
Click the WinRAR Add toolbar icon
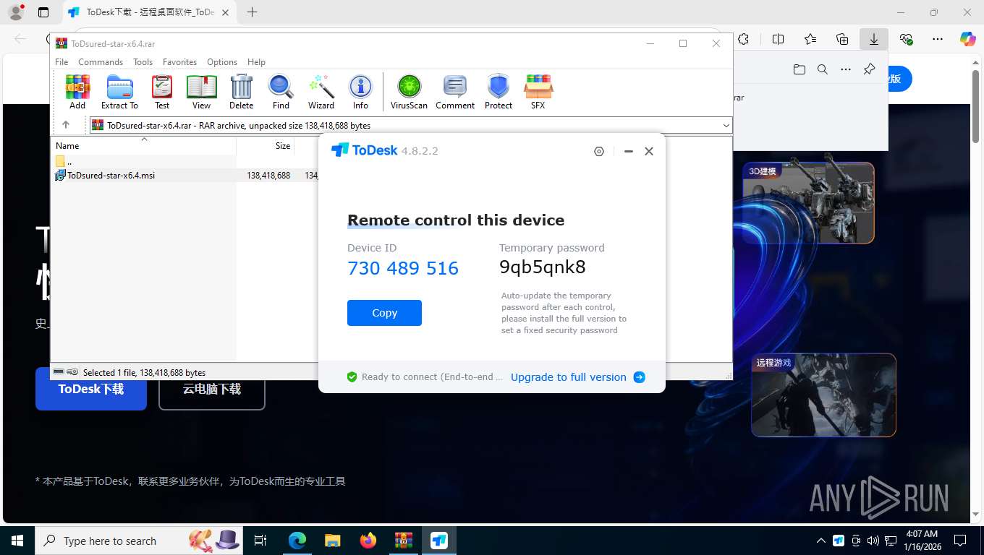(77, 92)
